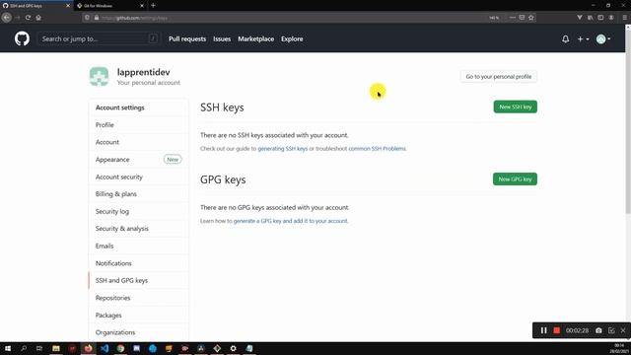Select Organizations in settings sidebar

point(139,332)
